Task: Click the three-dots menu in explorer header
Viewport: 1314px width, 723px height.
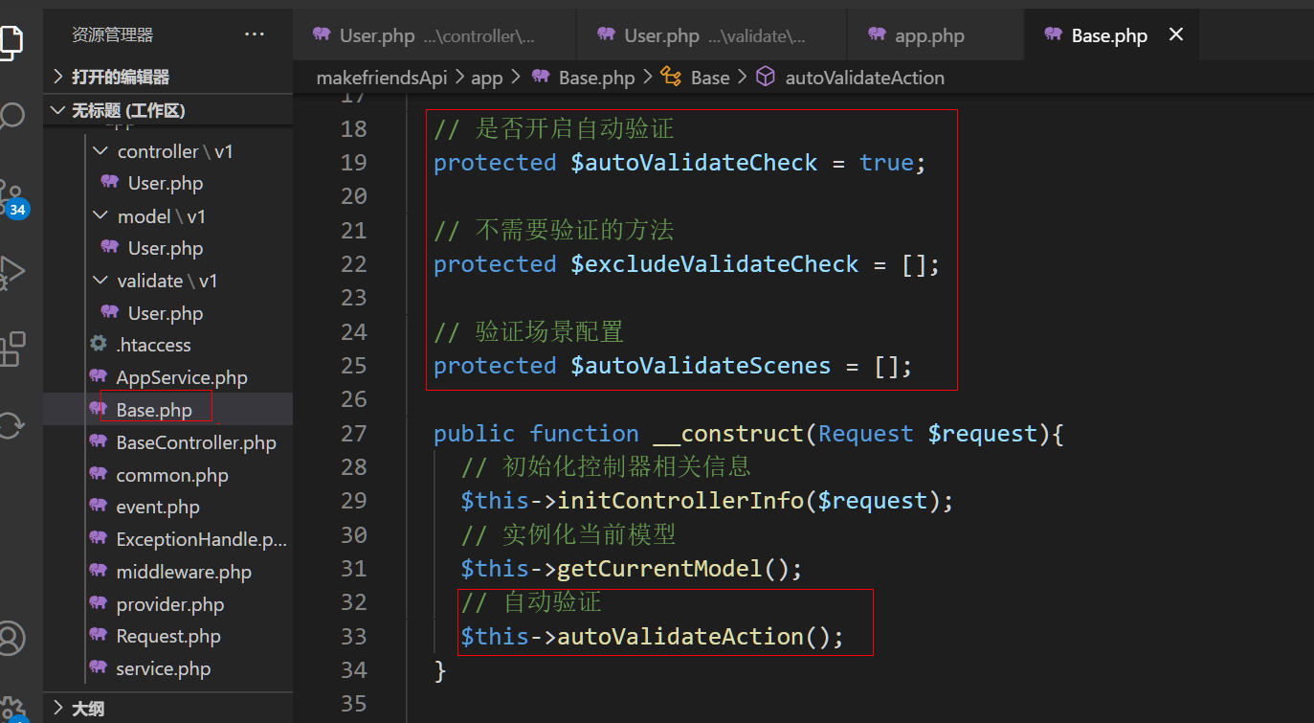Action: 255,34
